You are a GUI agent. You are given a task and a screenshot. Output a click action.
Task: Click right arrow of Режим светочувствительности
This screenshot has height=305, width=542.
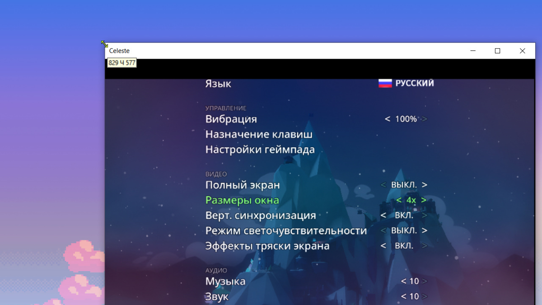424,230
